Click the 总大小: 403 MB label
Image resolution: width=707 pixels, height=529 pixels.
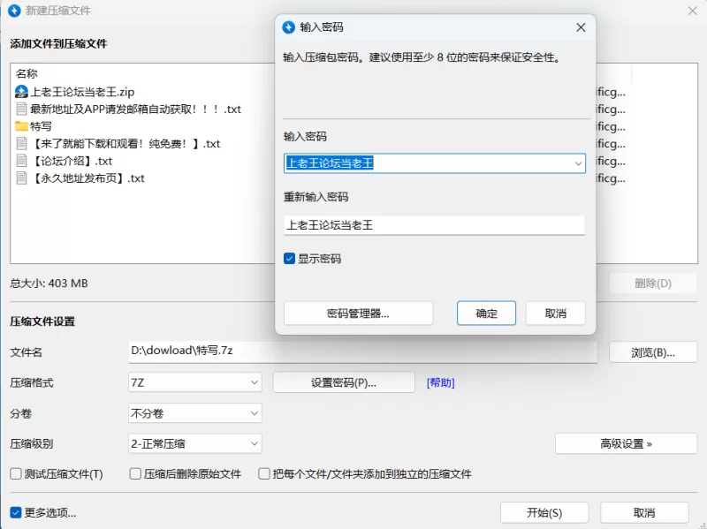[49, 283]
